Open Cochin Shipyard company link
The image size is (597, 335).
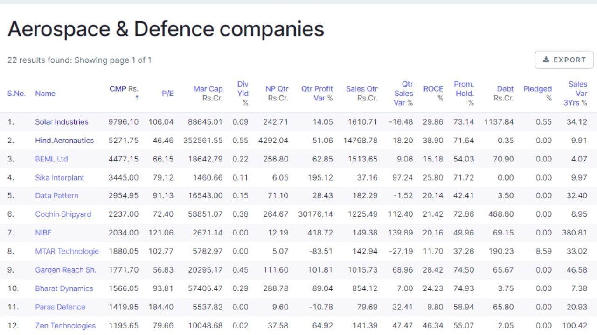tap(63, 214)
